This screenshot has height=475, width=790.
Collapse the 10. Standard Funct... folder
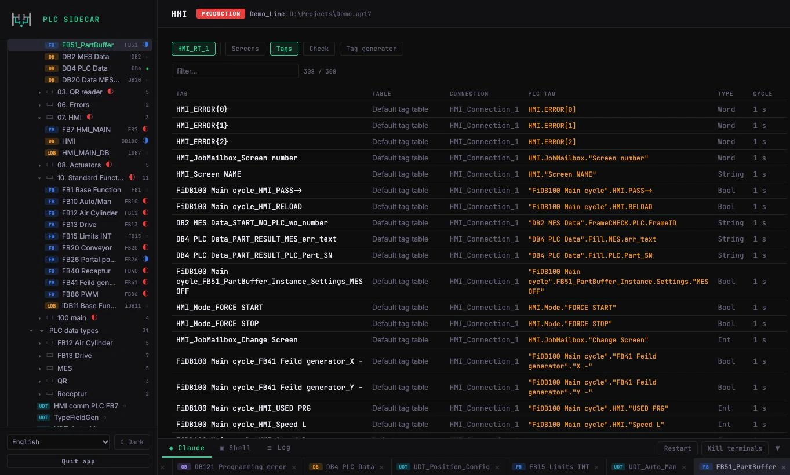pyautogui.click(x=39, y=178)
